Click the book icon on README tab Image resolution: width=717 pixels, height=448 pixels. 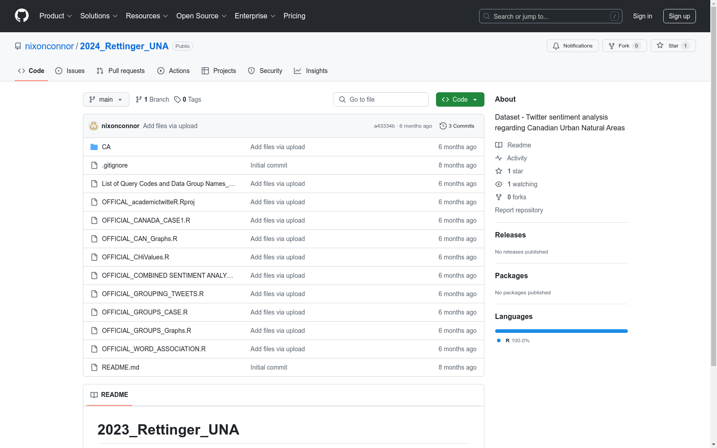94,395
